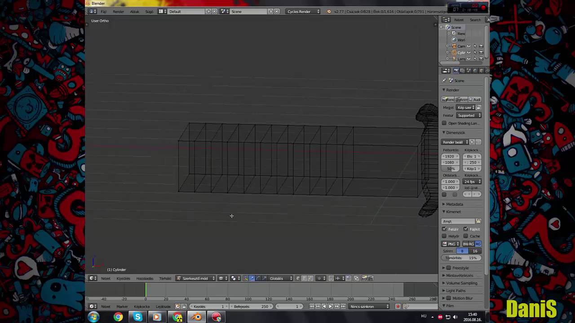Screen dimensions: 575x323
Task: Click the Audio render button
Action: click(475, 100)
